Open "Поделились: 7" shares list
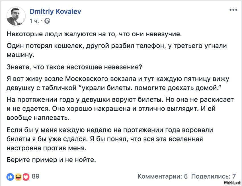 click(214, 176)
